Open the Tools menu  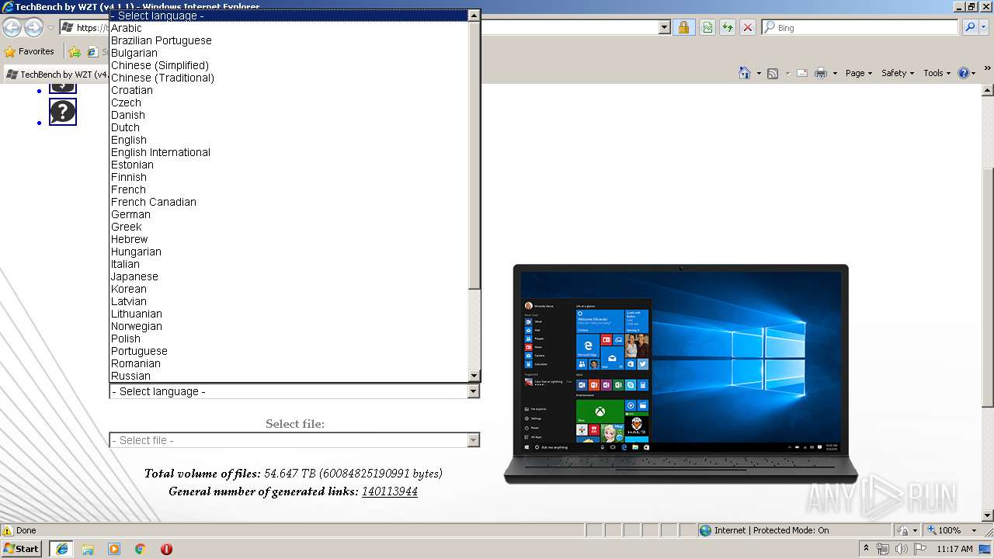(x=937, y=73)
